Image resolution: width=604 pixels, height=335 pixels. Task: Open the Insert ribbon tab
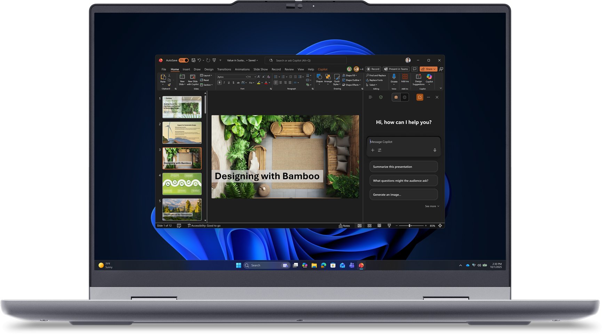coord(186,70)
